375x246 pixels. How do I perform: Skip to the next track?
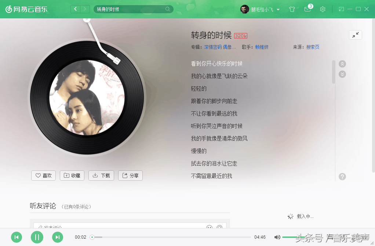click(x=58, y=237)
